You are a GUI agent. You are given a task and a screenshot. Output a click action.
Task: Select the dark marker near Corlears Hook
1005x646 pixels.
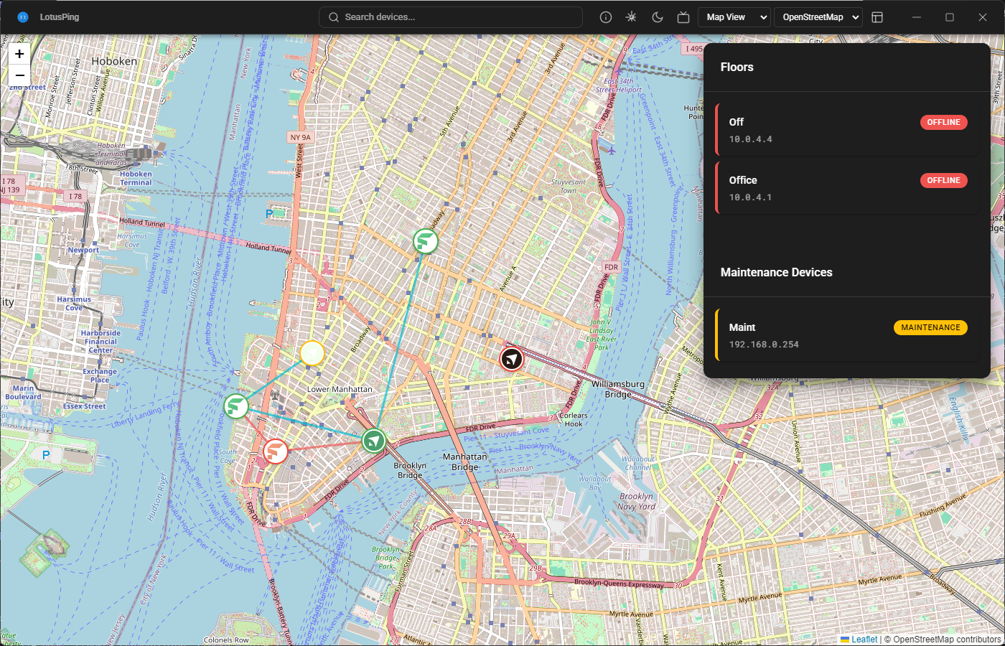(x=510, y=359)
